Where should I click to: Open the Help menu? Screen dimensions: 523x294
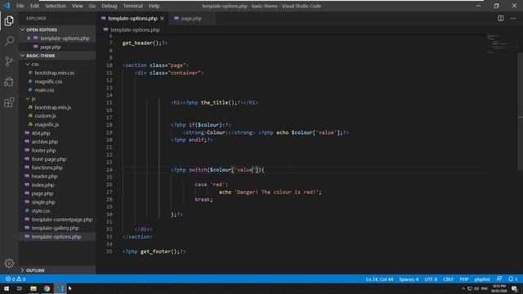154,6
